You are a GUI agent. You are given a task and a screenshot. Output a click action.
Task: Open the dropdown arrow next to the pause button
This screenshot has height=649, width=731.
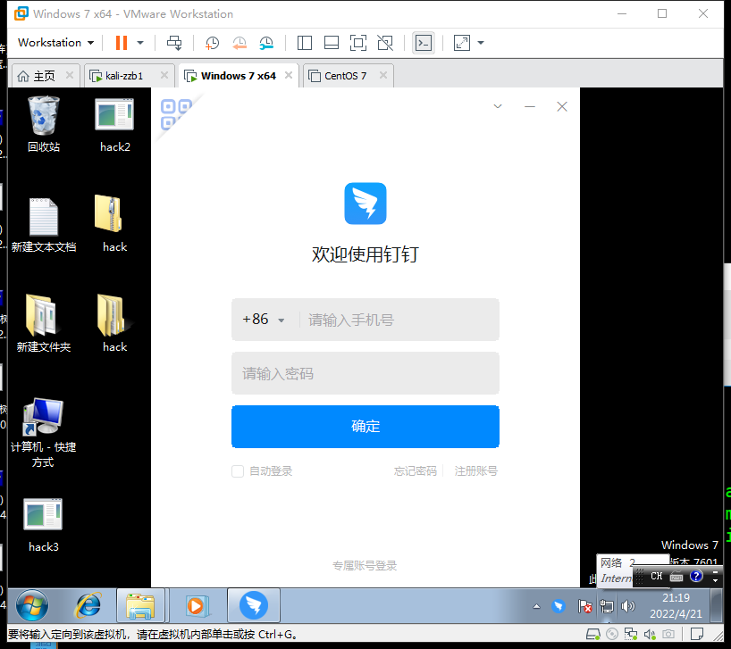pos(140,43)
